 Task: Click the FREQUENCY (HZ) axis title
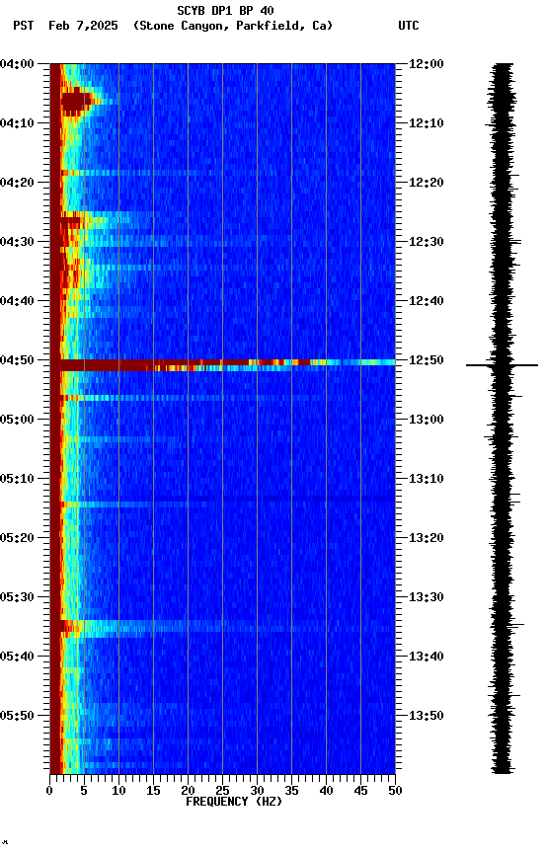[234, 802]
